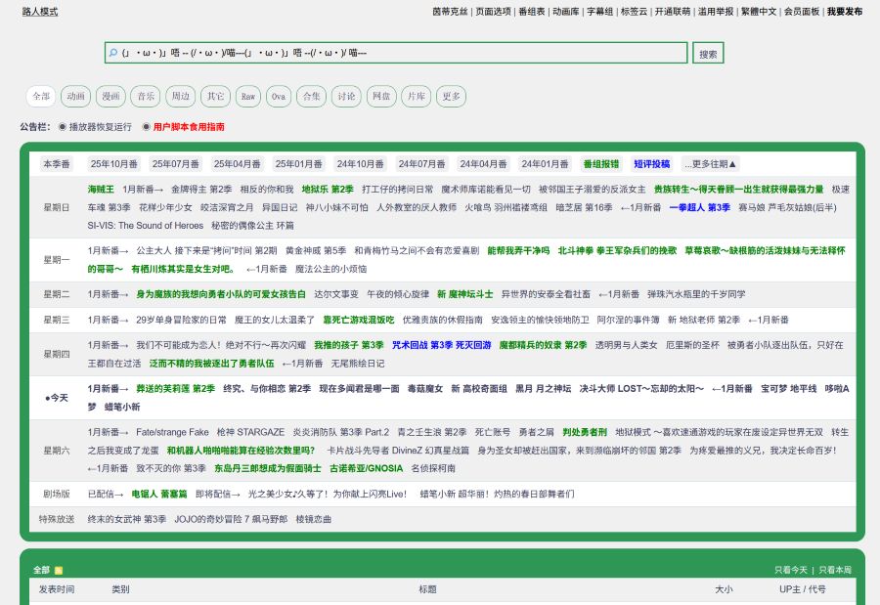Image resolution: width=880 pixels, height=605 pixels.
Task: Sort by the 发表时间 column header
Action: point(57,590)
